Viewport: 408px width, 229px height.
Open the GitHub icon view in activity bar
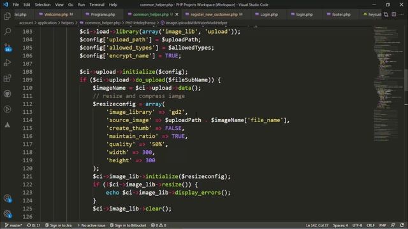(x=7, y=94)
